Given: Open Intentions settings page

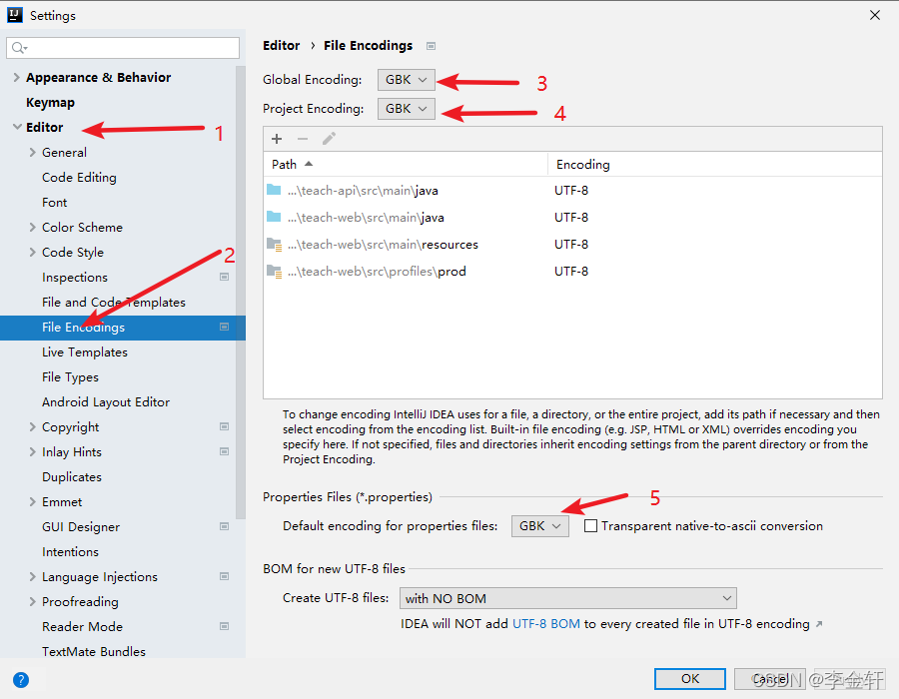Looking at the screenshot, I should [x=70, y=552].
